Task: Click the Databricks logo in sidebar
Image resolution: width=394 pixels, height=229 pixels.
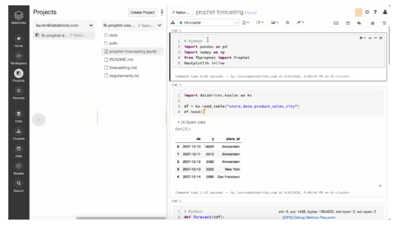Action: 18,17
